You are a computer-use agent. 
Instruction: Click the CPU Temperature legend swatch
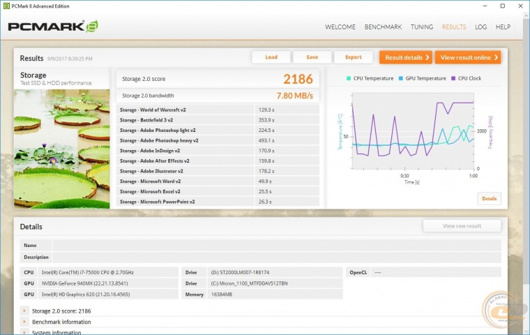pyautogui.click(x=349, y=78)
